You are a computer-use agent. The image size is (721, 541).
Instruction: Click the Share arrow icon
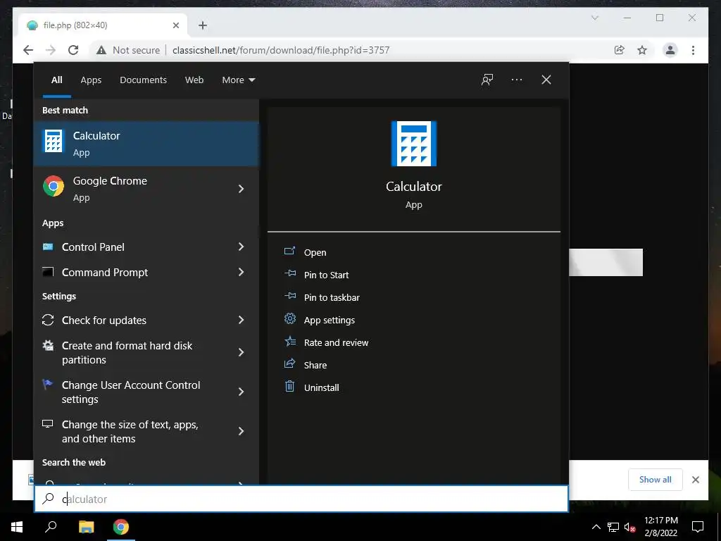click(289, 364)
